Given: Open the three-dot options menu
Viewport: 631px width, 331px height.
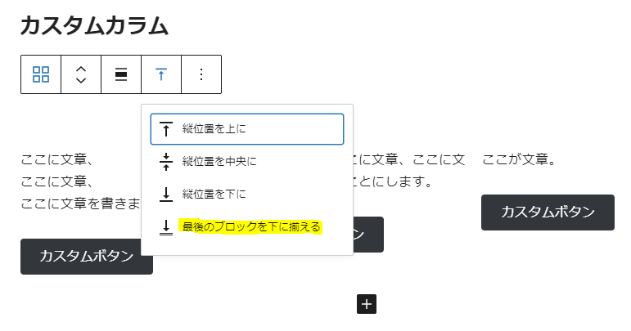Looking at the screenshot, I should pyautogui.click(x=201, y=74).
